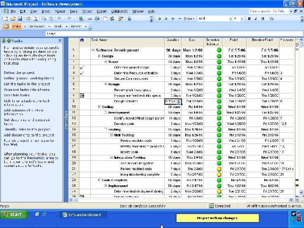
Task: Open Print Preview from the toolbar
Action: click(35, 19)
